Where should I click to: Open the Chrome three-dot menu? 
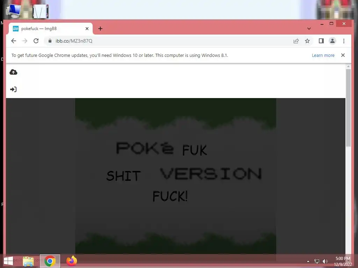click(344, 41)
